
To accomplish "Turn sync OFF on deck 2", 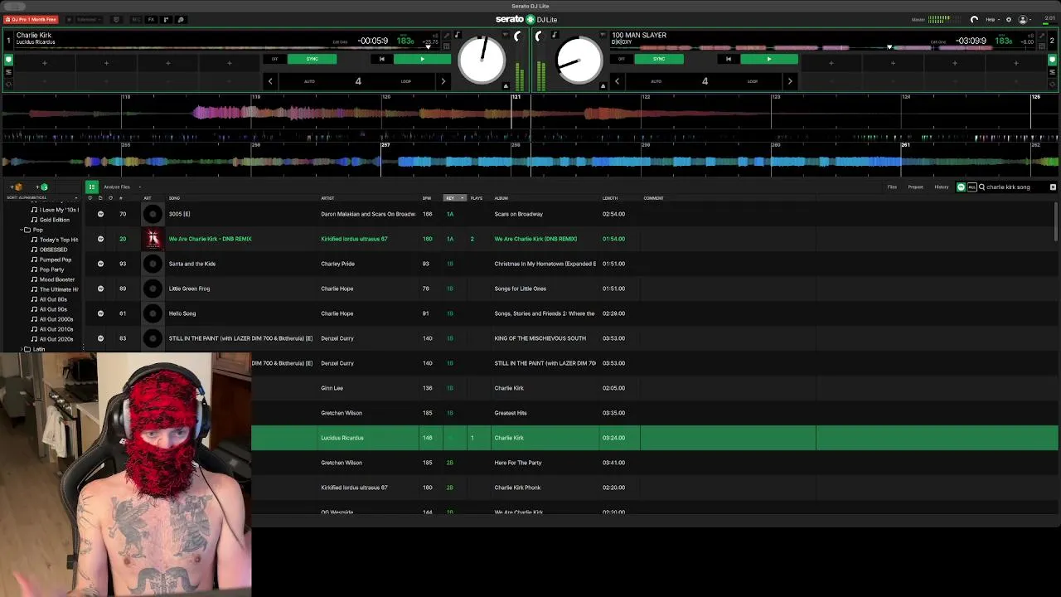I will click(622, 59).
